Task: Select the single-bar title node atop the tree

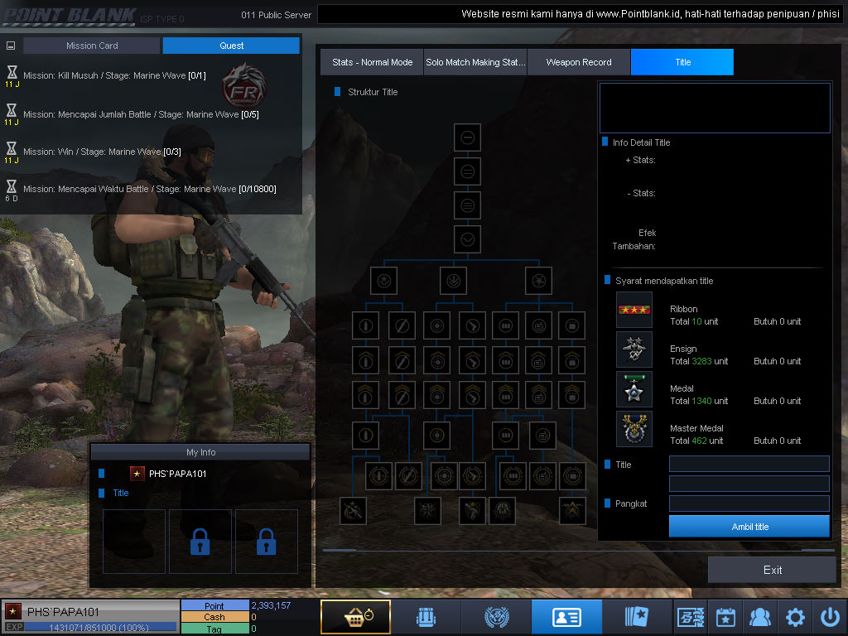Action: coord(468,137)
